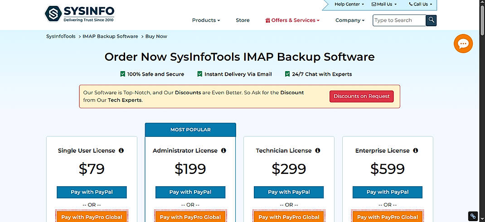485x222 pixels.
Task: Click the search magnifier icon button
Action: coord(431,20)
